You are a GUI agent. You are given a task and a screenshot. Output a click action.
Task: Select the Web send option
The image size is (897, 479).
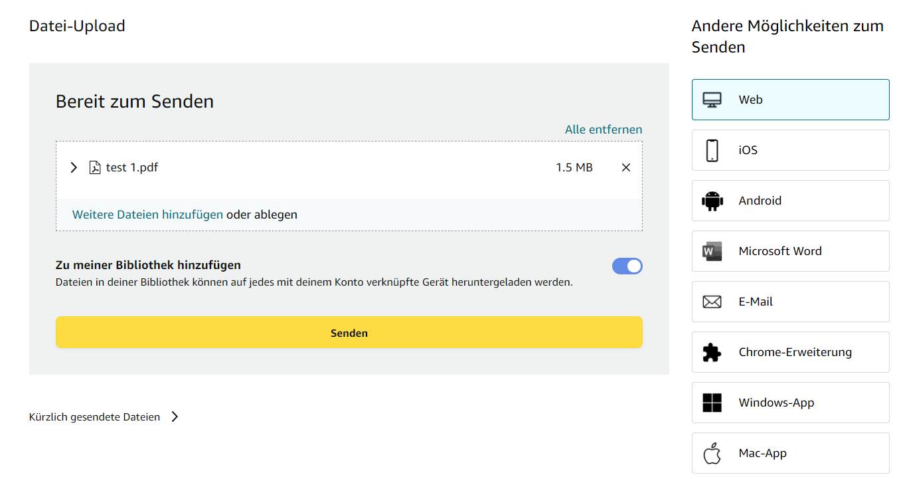[x=790, y=100]
